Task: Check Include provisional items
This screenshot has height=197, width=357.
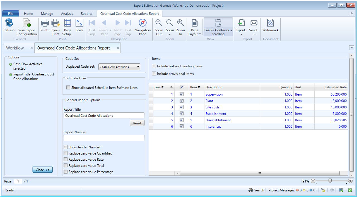Action: (154, 74)
